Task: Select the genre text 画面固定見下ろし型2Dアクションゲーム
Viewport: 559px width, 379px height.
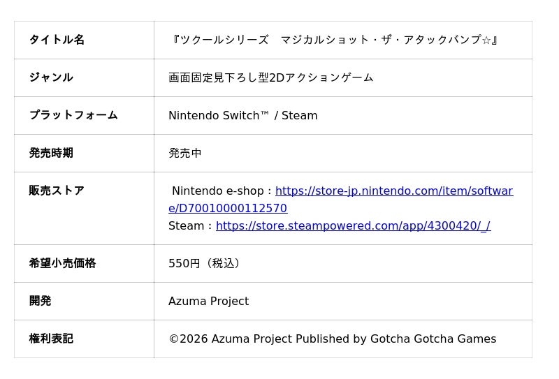Action: point(271,77)
